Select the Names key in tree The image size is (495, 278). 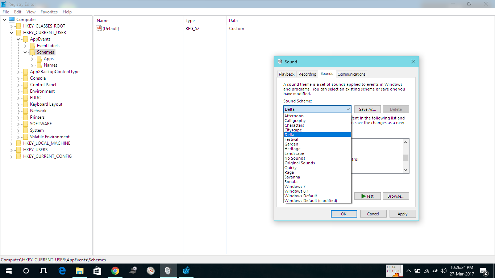pos(50,65)
